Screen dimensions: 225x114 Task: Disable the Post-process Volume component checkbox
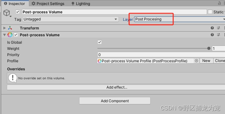tap(16, 35)
